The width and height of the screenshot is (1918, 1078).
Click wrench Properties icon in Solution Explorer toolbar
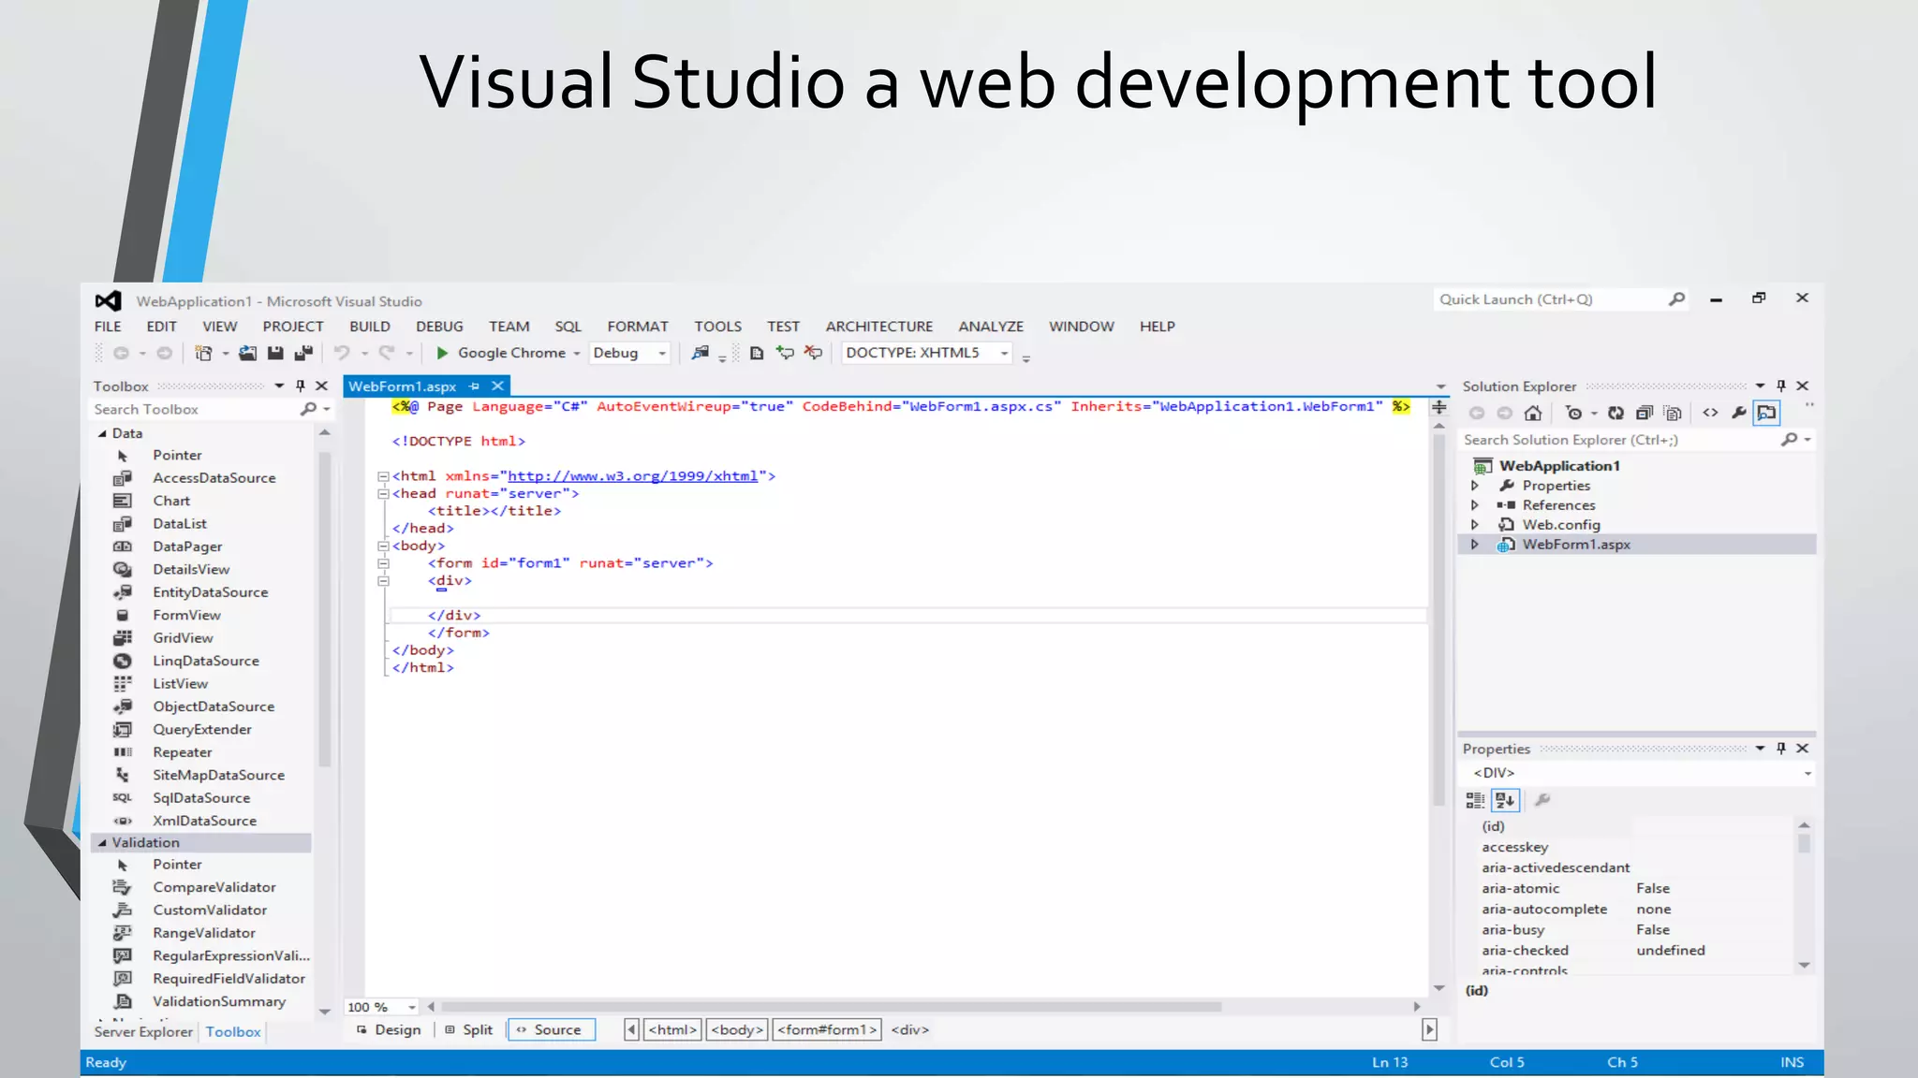click(x=1739, y=413)
